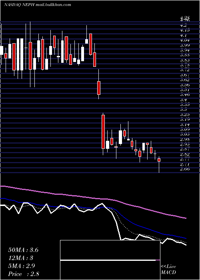Click the 2.82 price axis label
The width and height of the screenshot is (200, 280).
[185, 154]
